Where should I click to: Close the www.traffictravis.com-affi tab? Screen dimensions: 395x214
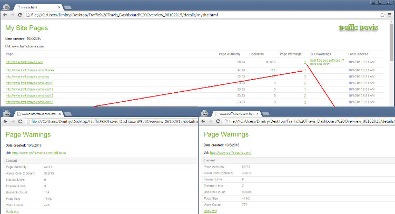60,114
